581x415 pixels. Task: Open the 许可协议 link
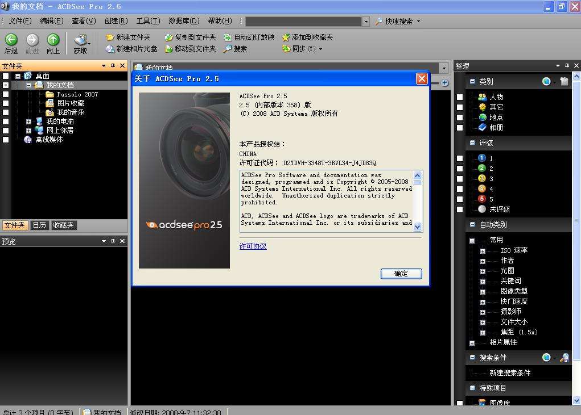coord(253,246)
